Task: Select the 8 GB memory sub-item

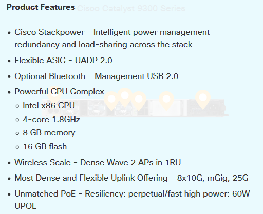Action: coord(49,133)
